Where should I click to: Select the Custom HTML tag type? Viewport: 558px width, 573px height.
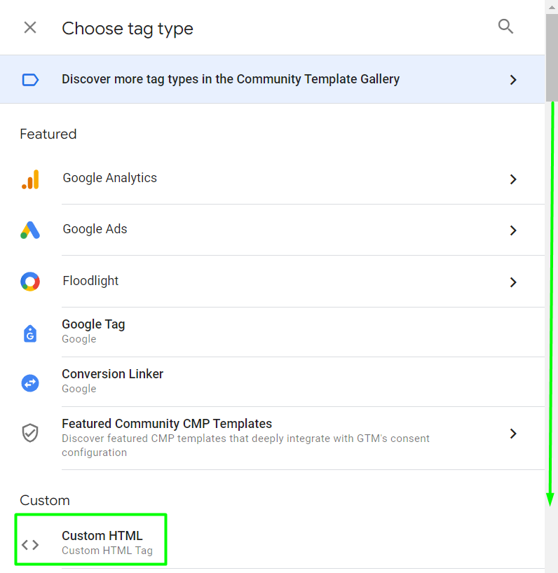[102, 537]
